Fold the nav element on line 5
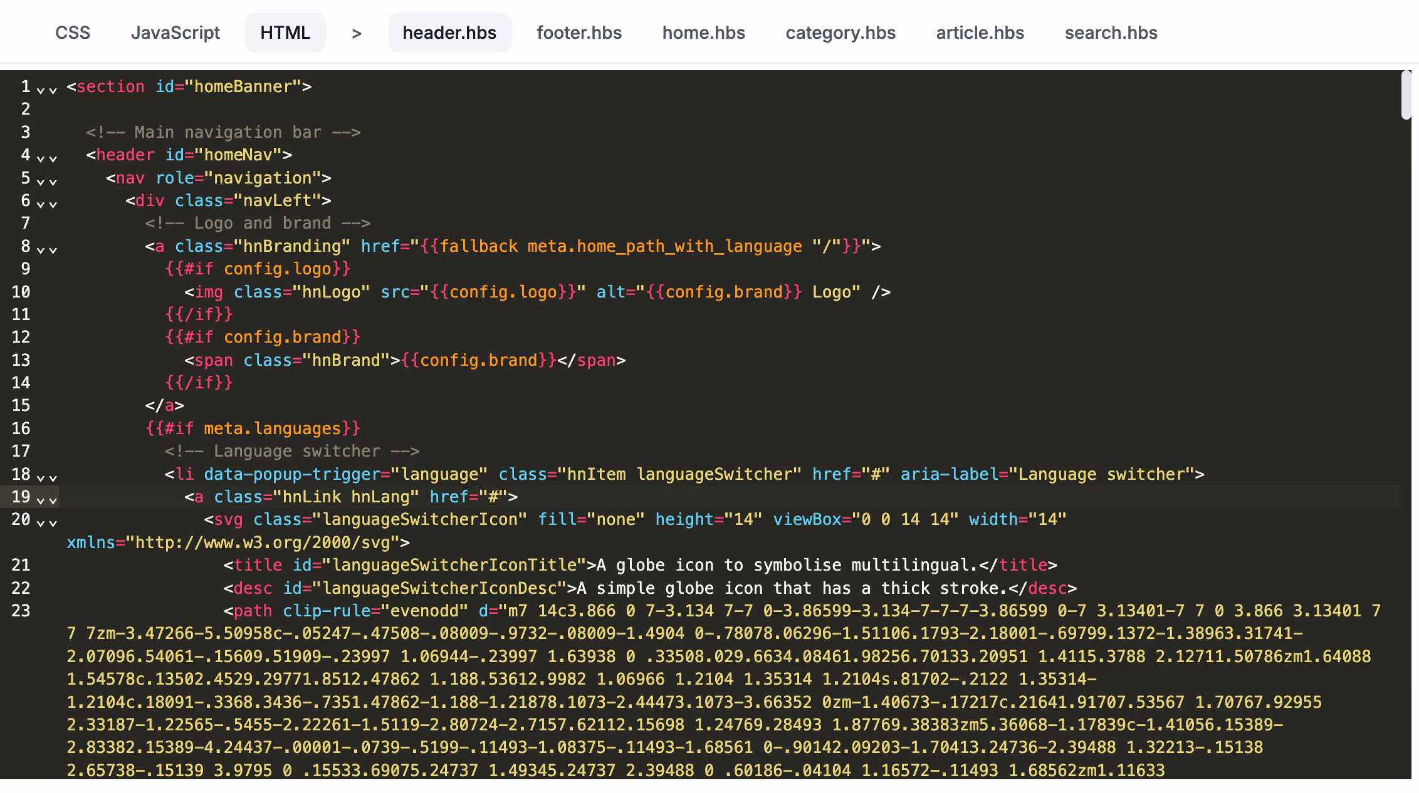1419x793 pixels. point(47,181)
